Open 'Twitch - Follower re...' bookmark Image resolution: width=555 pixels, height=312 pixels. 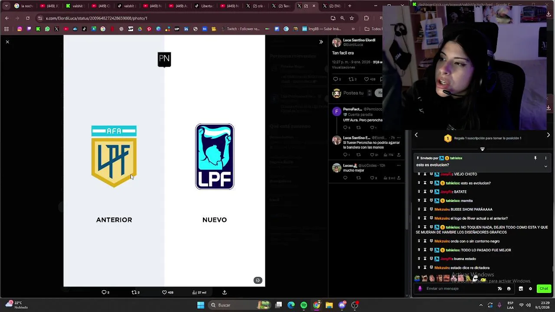click(240, 29)
